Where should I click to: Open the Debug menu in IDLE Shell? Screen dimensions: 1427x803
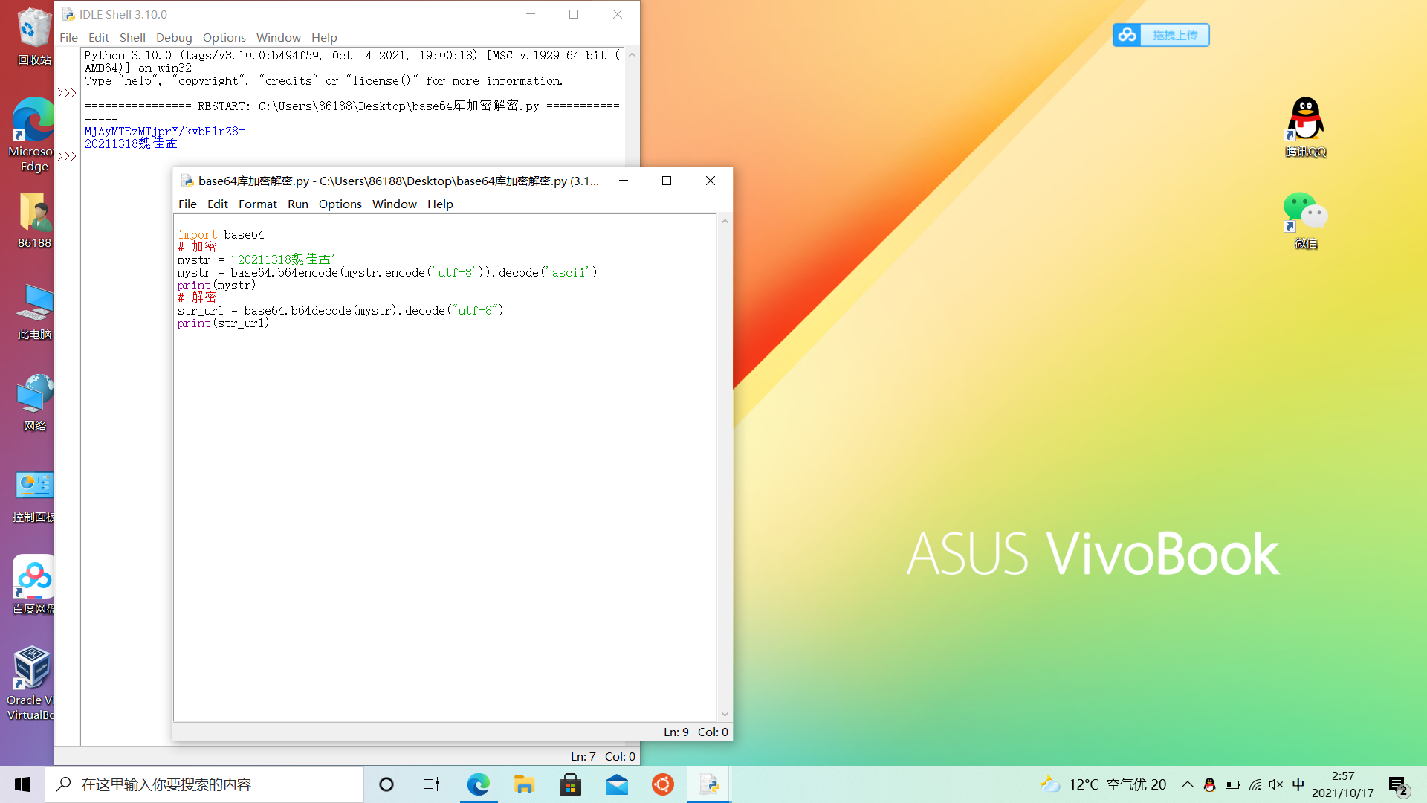coord(173,37)
